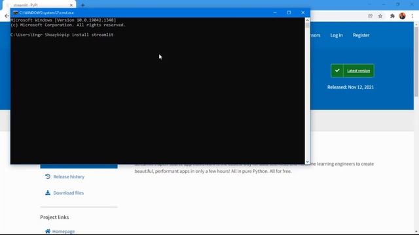
Task: Click the cmd scrollbar down arrow
Action: (x=307, y=162)
